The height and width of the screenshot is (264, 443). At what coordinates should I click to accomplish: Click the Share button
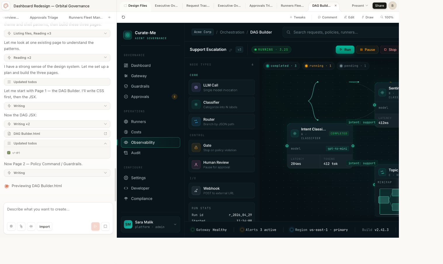379,6
